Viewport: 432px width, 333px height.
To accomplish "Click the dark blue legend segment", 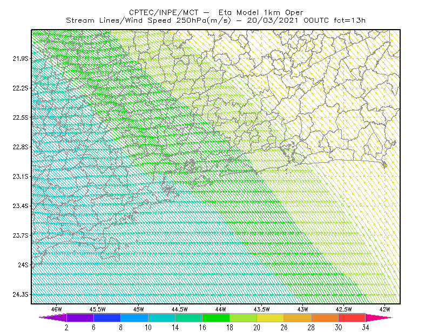I will (107, 317).
